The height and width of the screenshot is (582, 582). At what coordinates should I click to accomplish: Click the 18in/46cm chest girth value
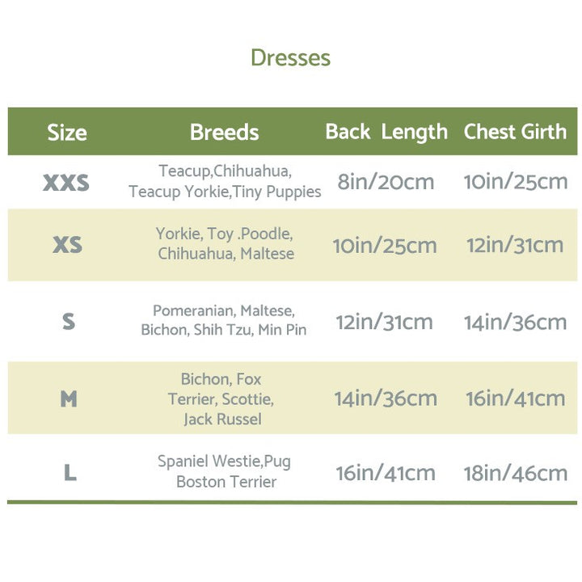[x=516, y=473]
